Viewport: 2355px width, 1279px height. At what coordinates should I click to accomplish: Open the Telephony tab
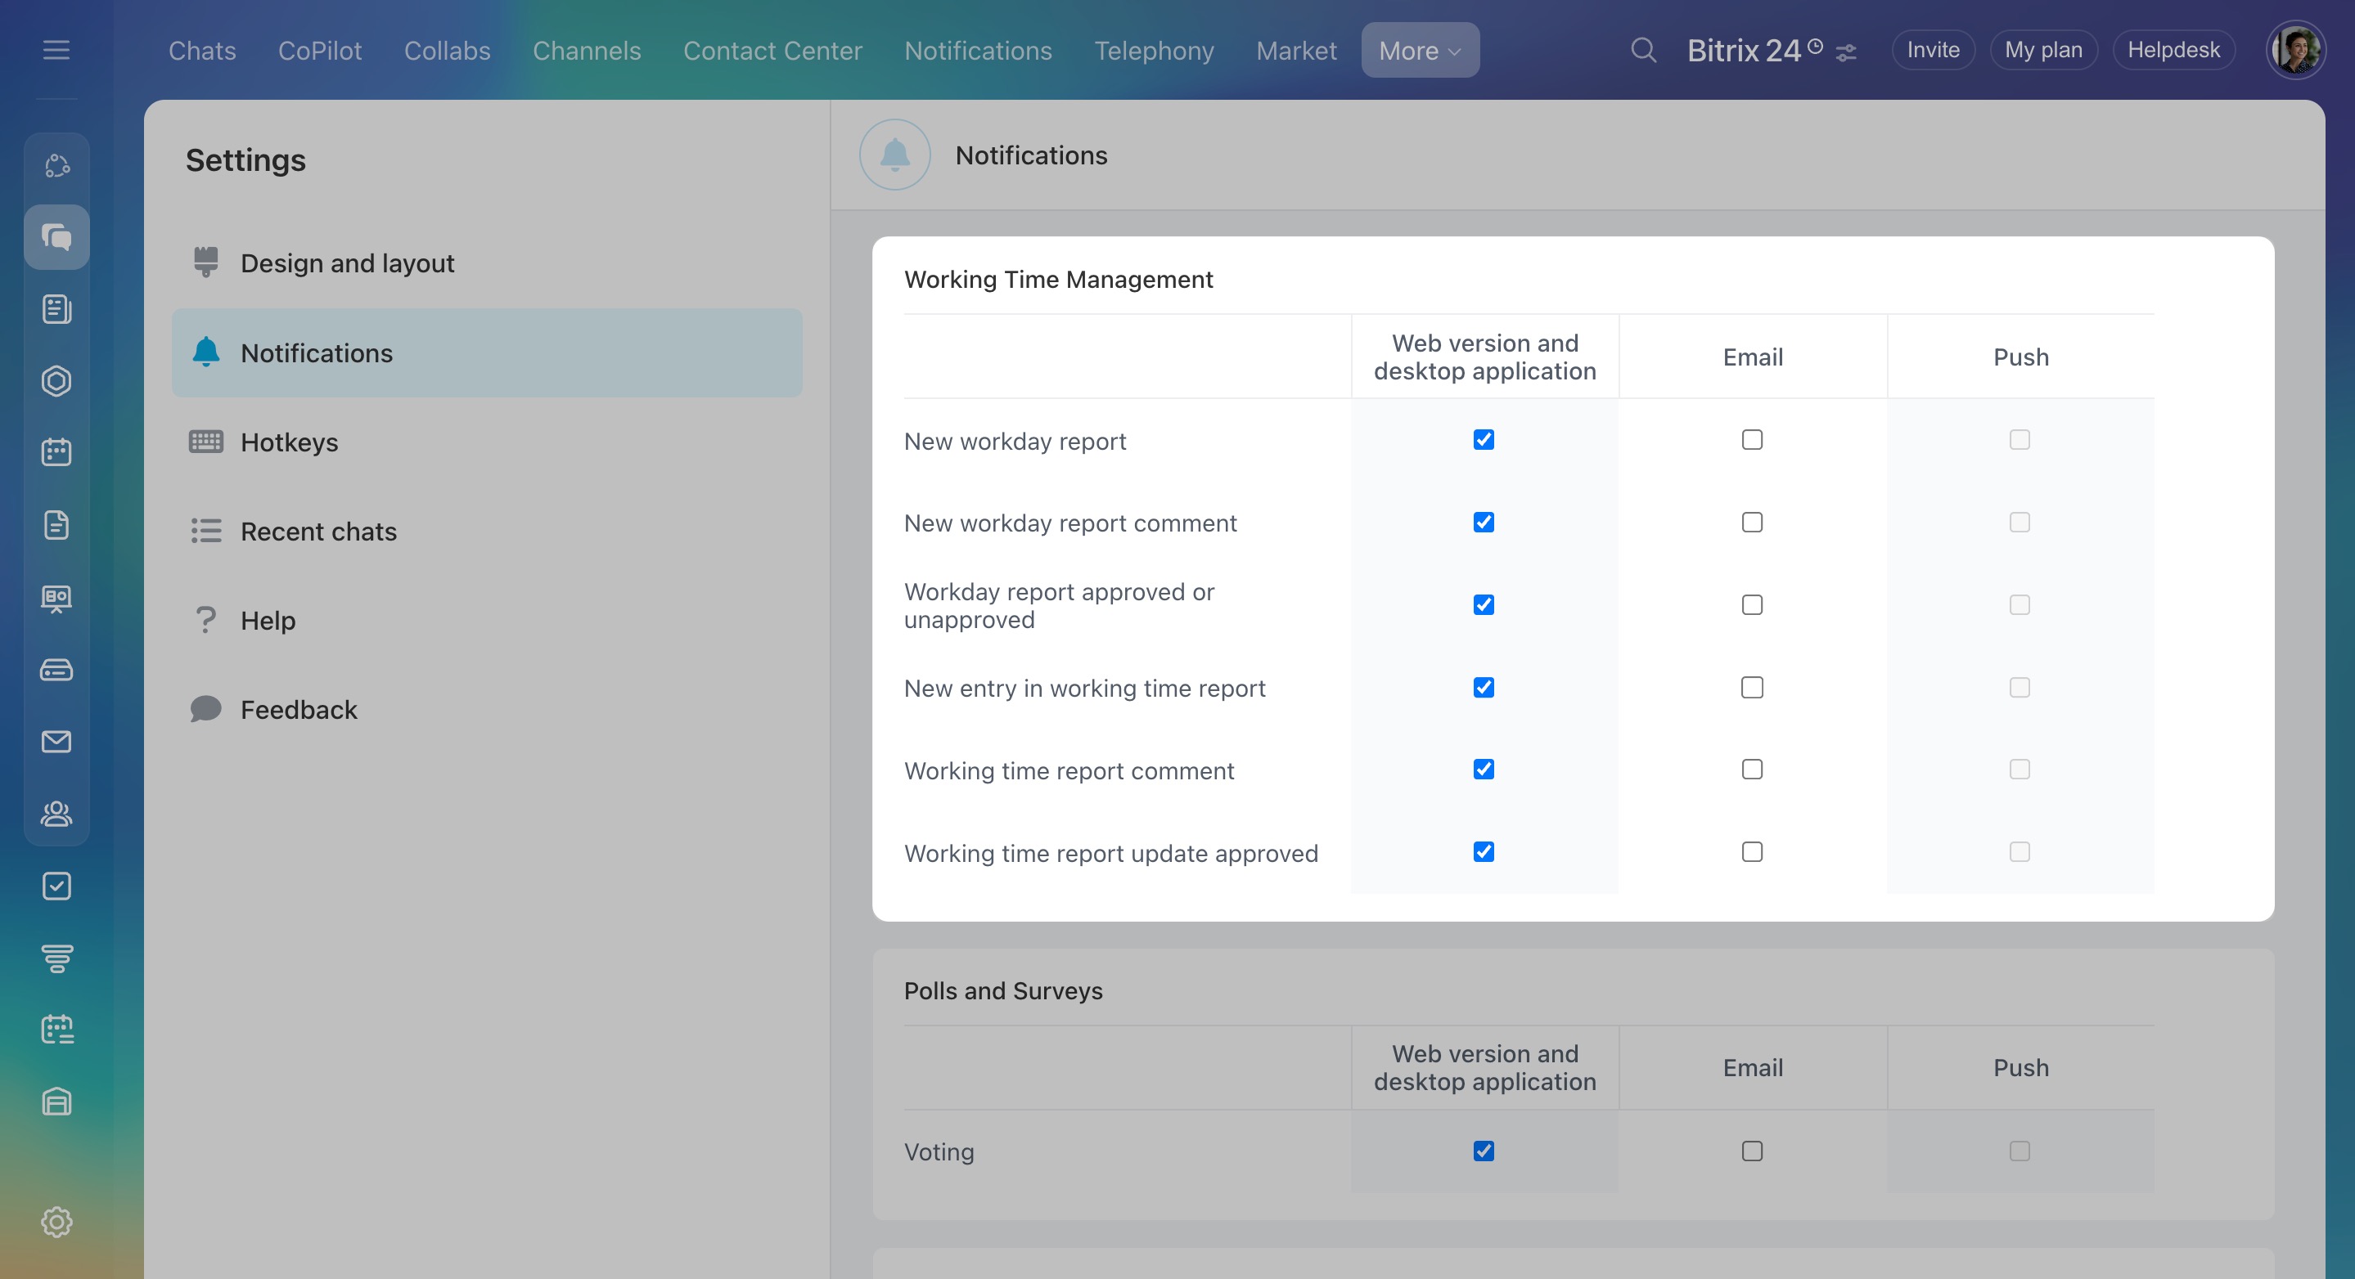tap(1154, 50)
